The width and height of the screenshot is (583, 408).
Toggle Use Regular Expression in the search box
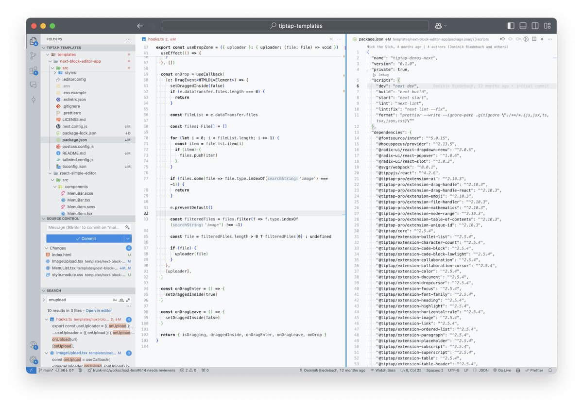point(128,300)
